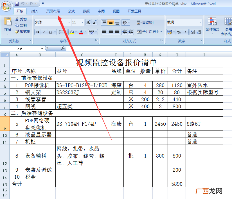Increase font size with large A
This screenshot has height=199, width=232.
click(88, 22)
